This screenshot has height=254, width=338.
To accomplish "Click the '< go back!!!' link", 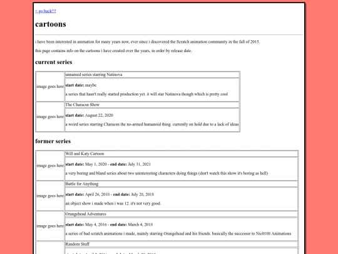I will click(46, 11).
